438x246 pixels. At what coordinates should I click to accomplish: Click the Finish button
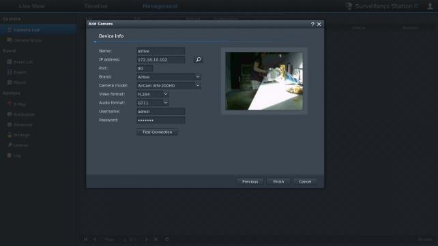click(278, 181)
